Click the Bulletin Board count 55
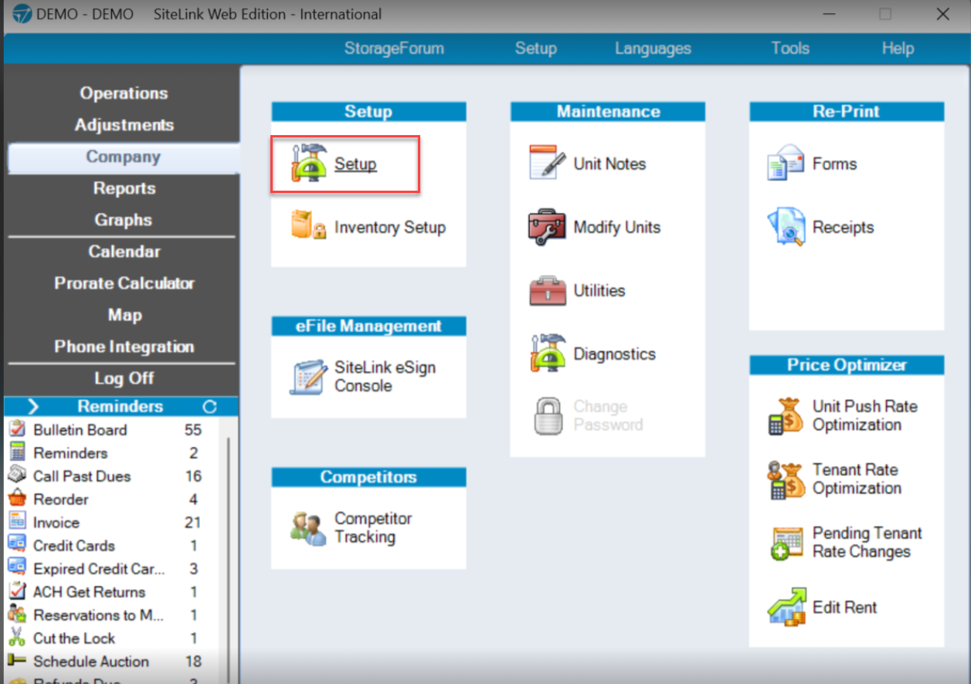 (x=193, y=430)
